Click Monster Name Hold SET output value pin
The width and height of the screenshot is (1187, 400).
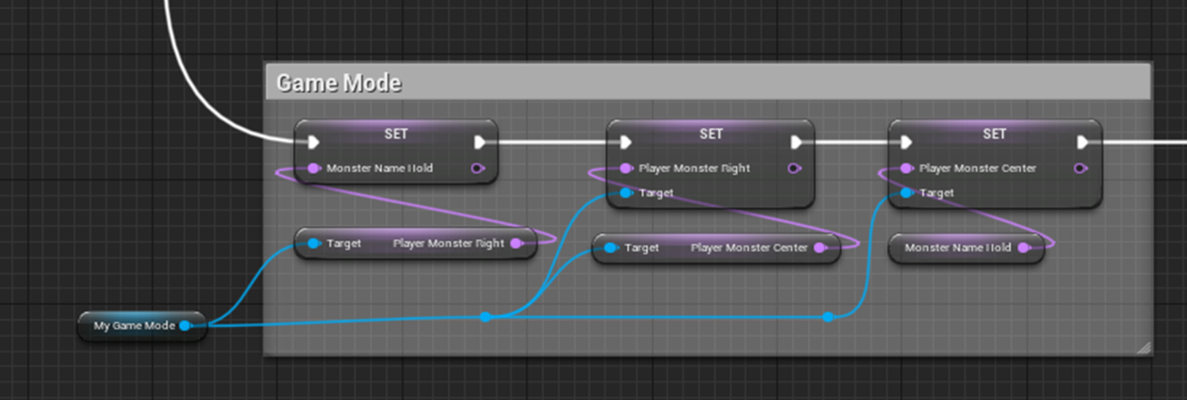pos(479,168)
